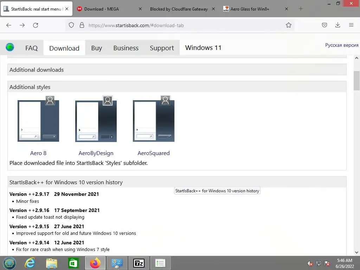360x270 pixels.
Task: Click muted volume tray icon
Action: pos(310,263)
